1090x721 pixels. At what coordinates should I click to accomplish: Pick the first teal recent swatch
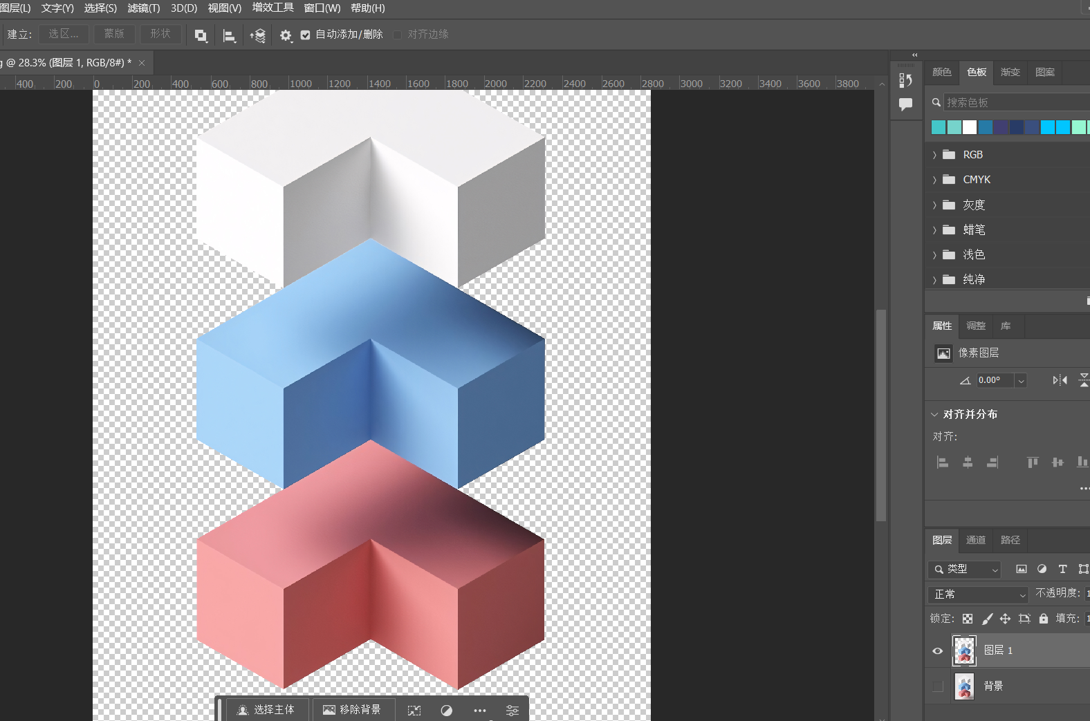(x=939, y=127)
